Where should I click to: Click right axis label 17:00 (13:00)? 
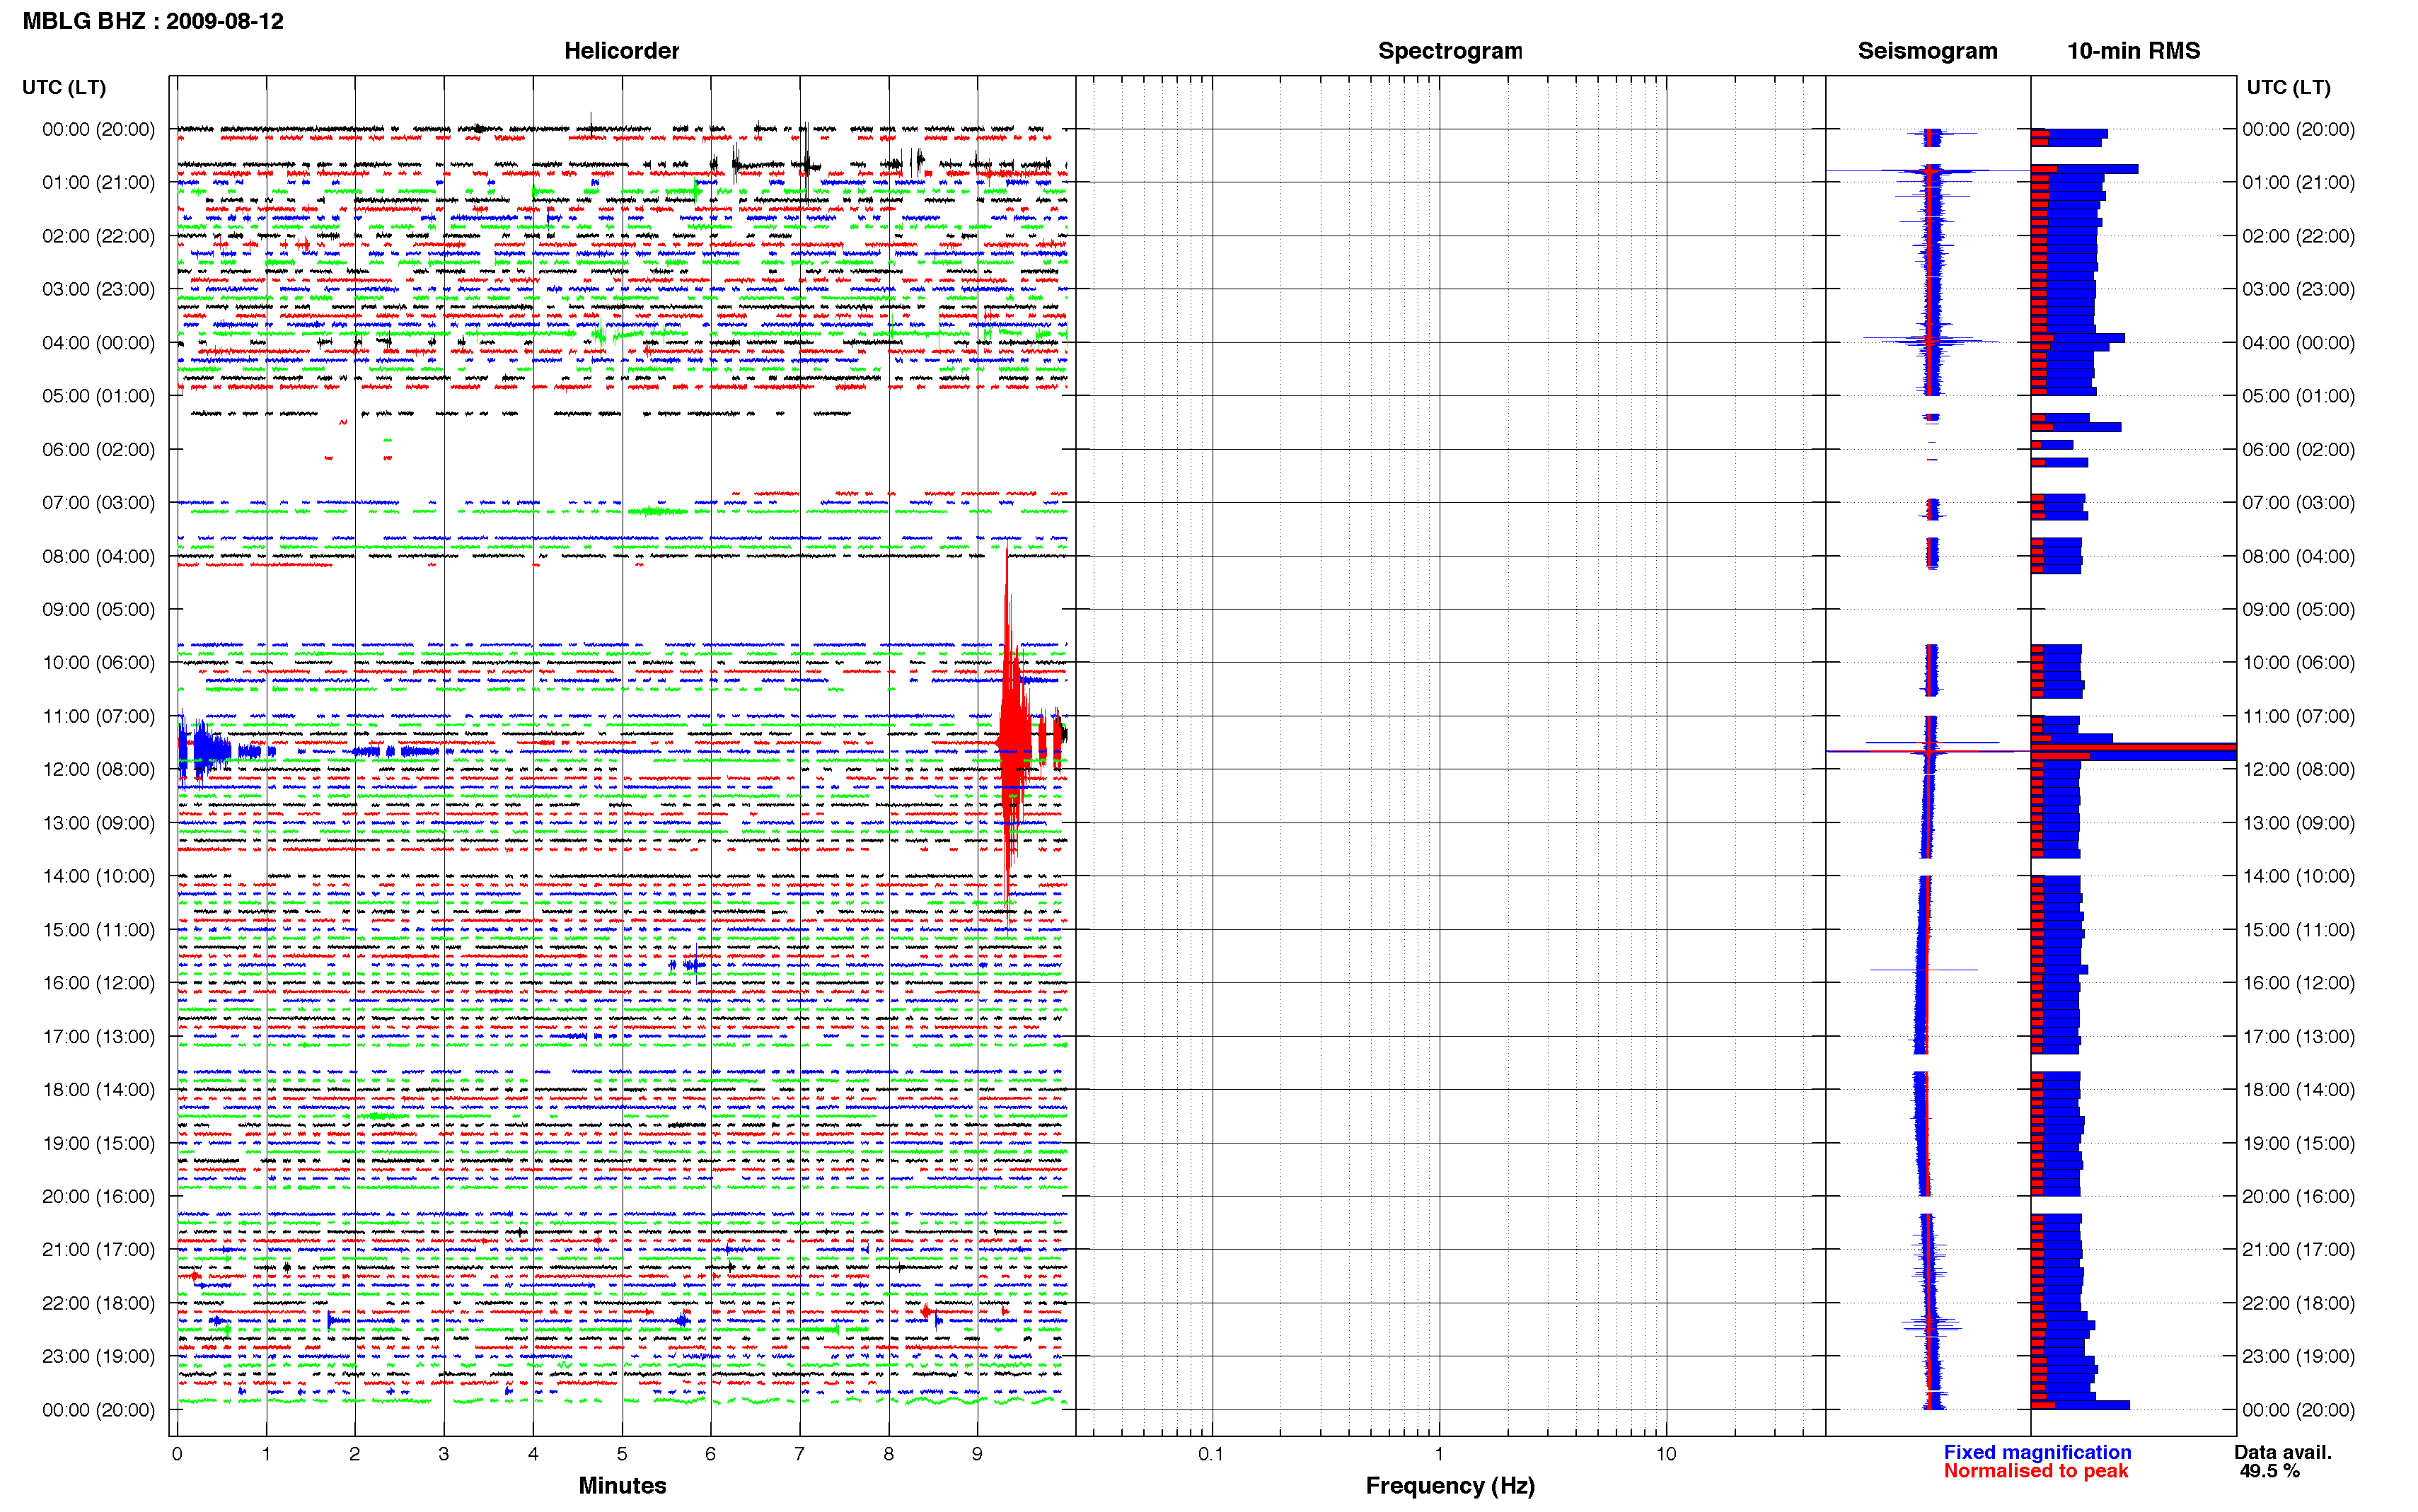[2298, 1036]
